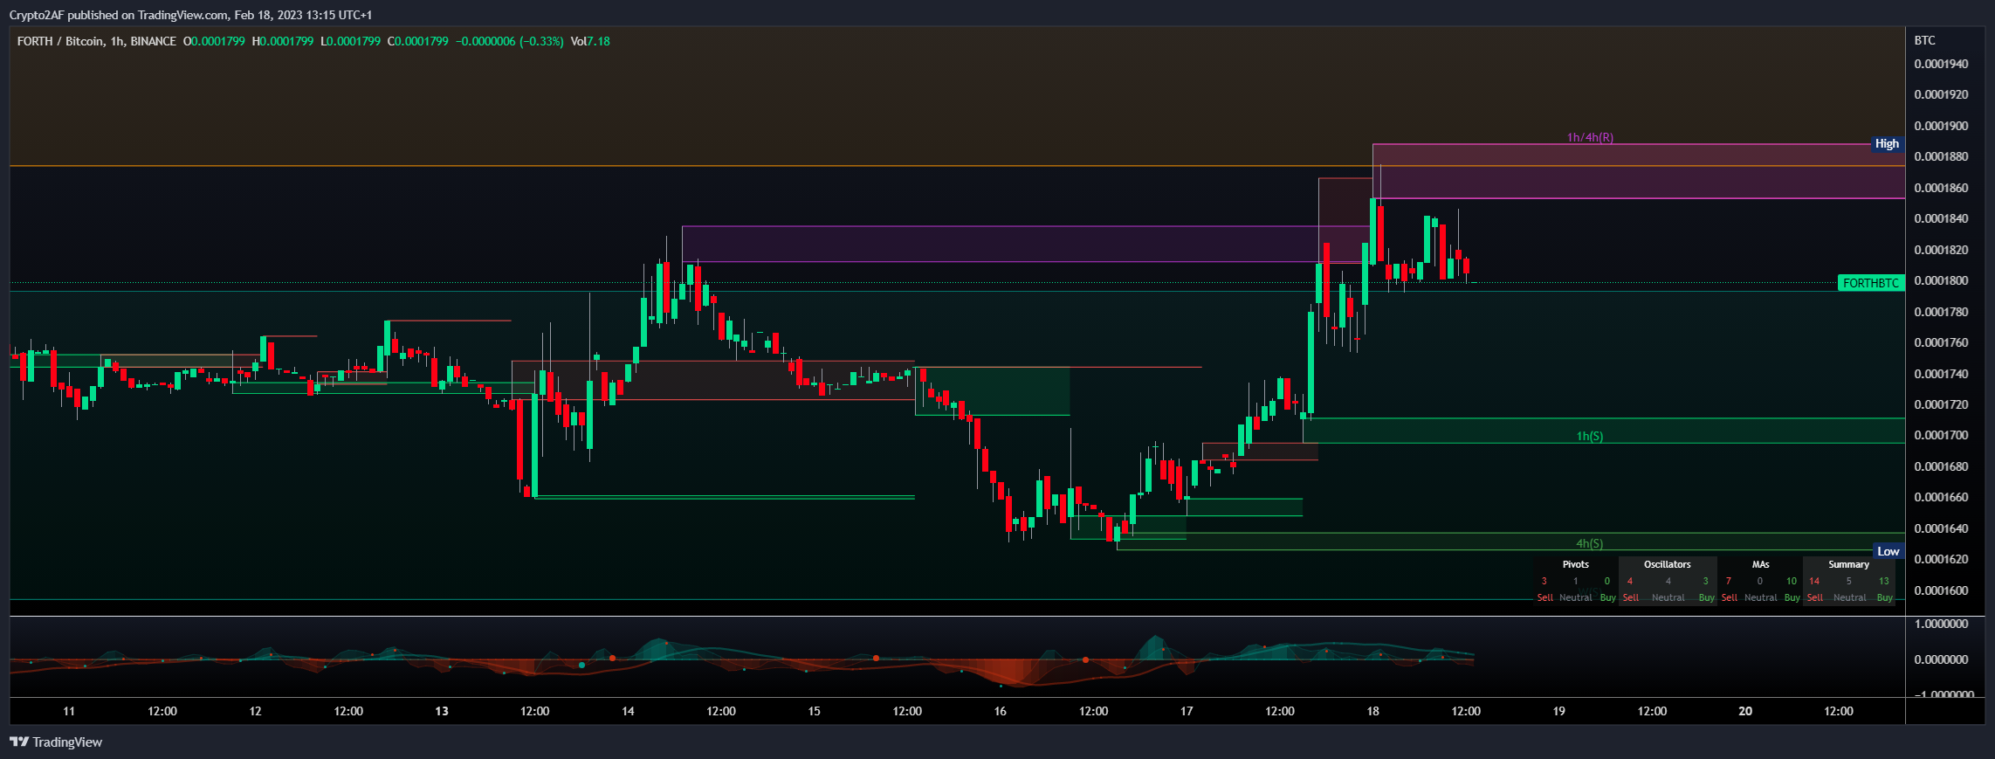Click the open value O0.0001799
Viewport: 1995px width, 759px height.
(x=214, y=41)
